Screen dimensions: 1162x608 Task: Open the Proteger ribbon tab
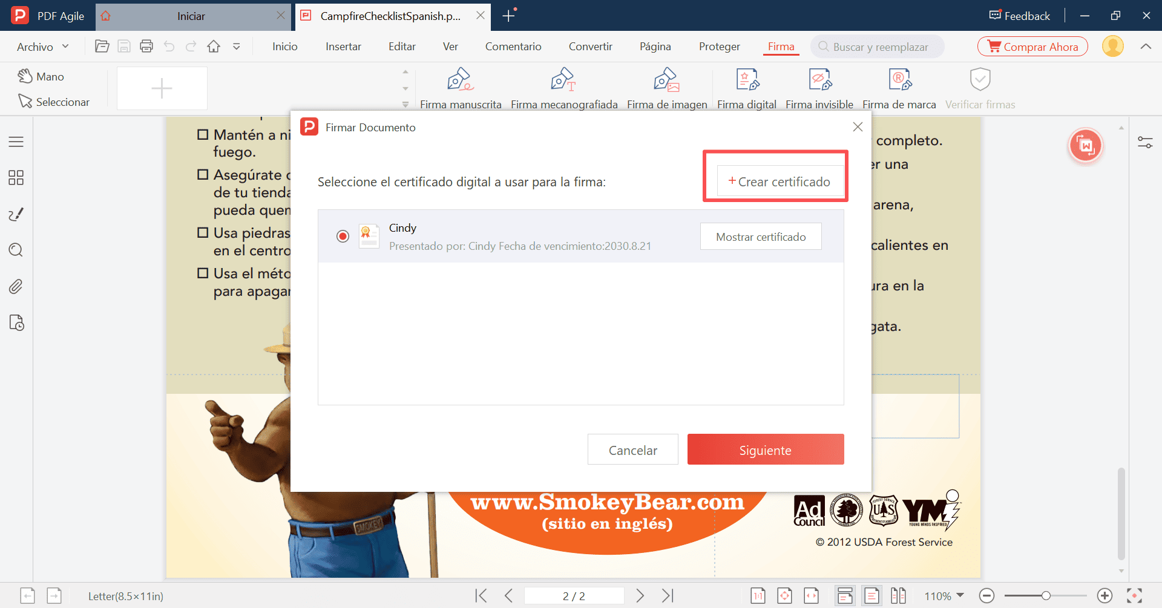tap(719, 46)
